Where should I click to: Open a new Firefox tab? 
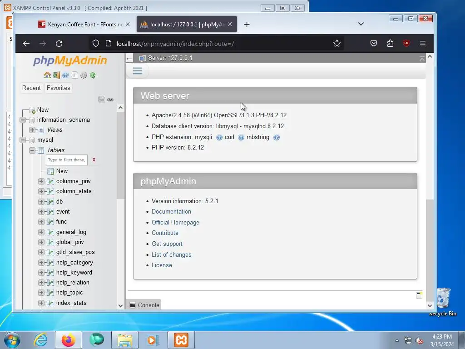point(247,25)
